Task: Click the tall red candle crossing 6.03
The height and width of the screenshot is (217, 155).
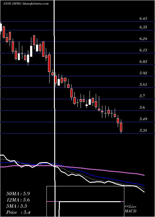Action: [49, 63]
